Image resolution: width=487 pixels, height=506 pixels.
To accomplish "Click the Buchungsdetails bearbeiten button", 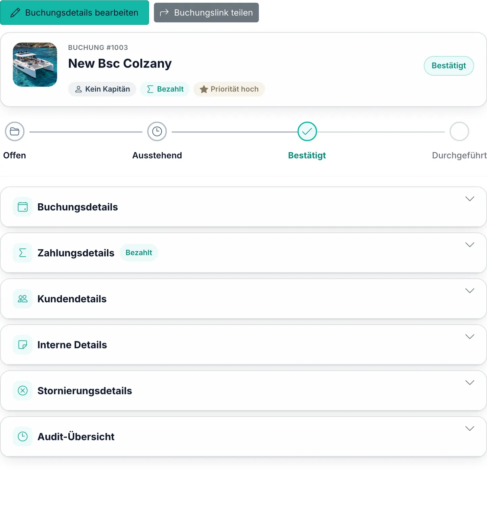I will click(x=74, y=12).
